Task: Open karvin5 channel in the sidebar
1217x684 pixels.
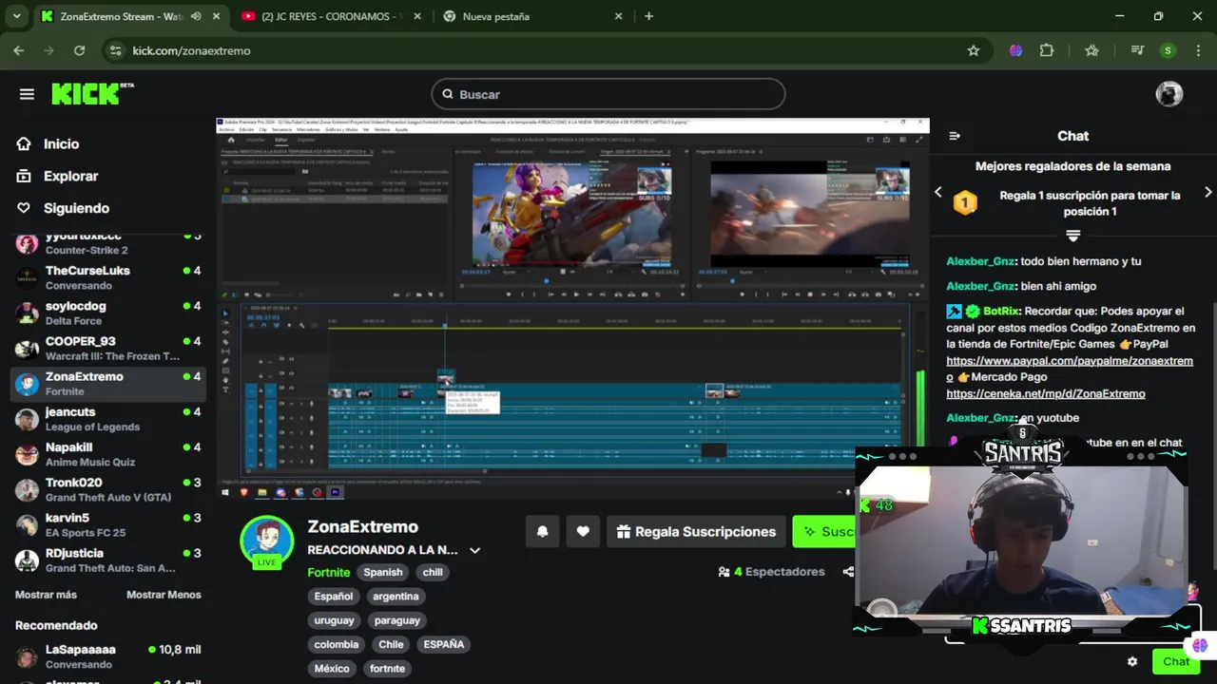Action: pyautogui.click(x=107, y=524)
